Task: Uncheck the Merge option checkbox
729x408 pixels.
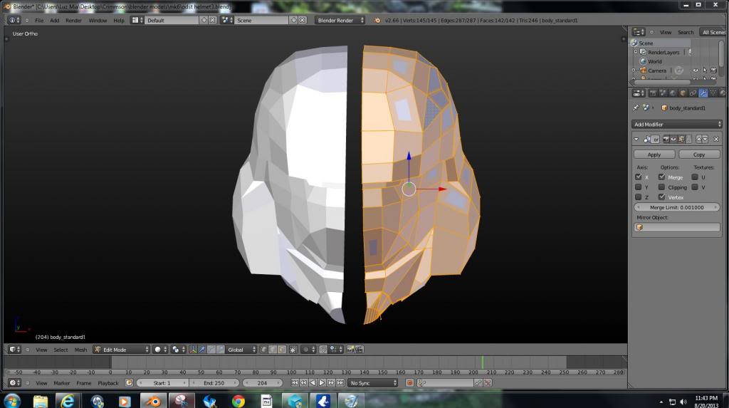Action: click(661, 177)
